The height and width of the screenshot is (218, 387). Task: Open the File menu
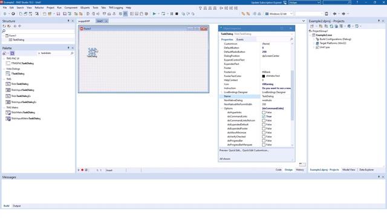(5, 8)
